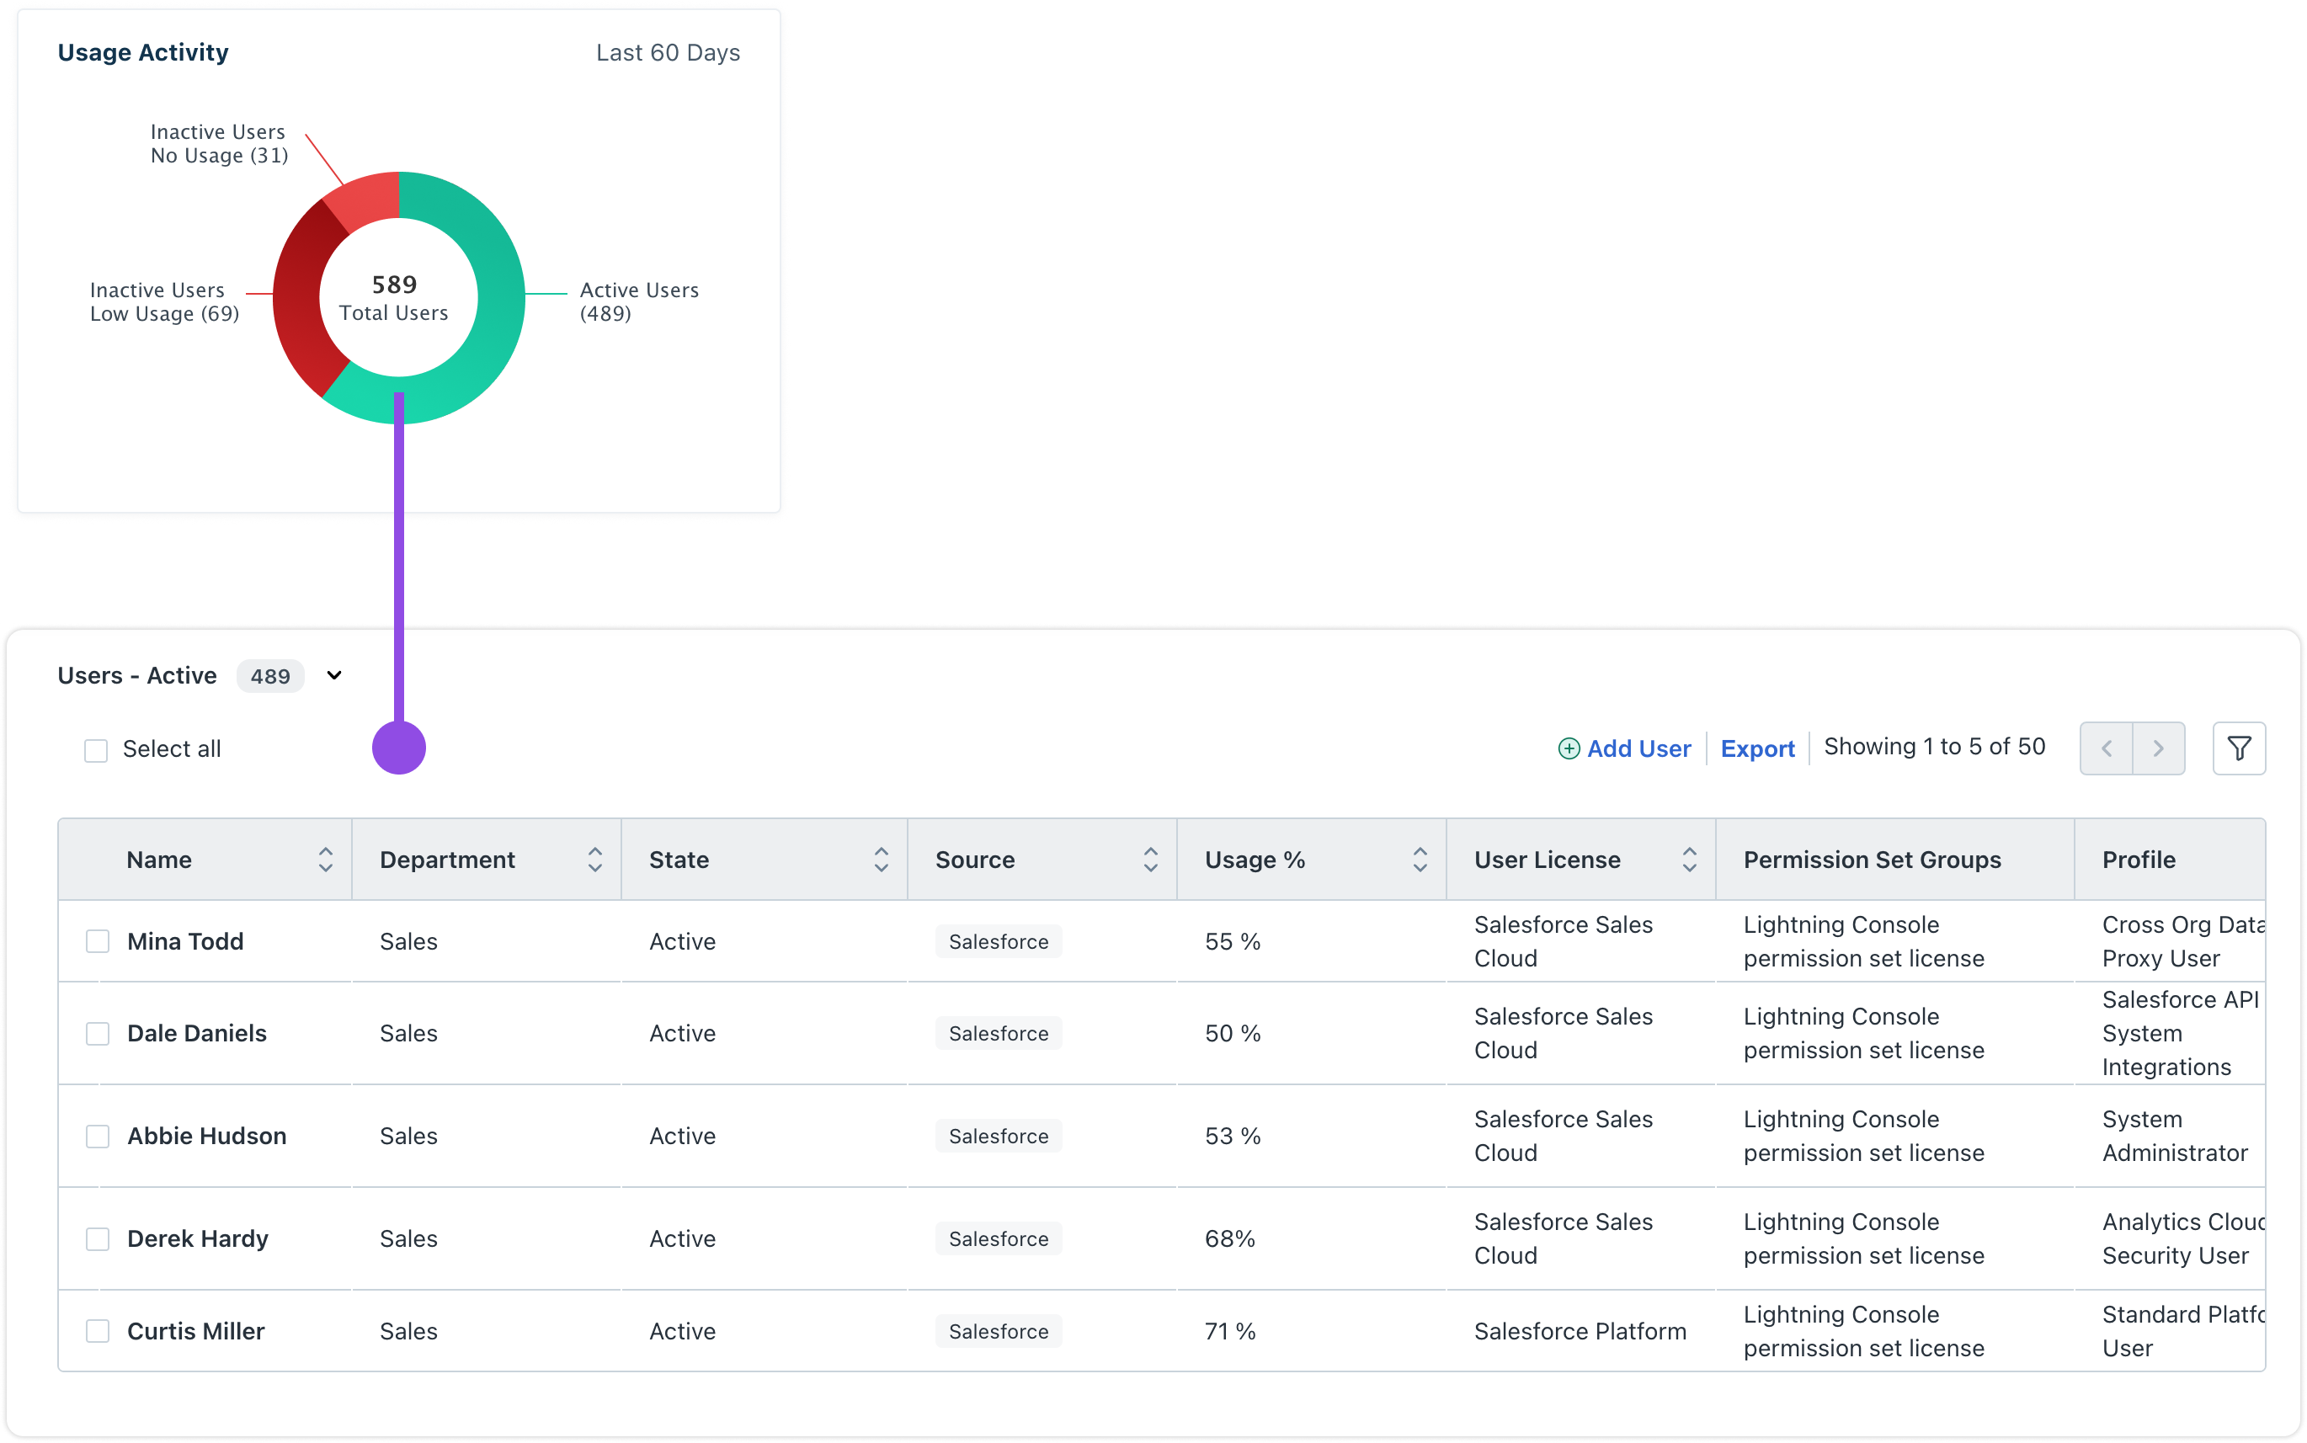This screenshot has width=2307, height=1443.
Task: Tick the checkbox for Mina Todd
Action: tap(98, 942)
